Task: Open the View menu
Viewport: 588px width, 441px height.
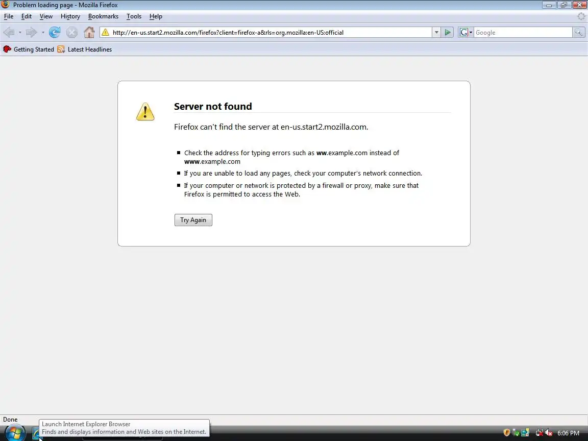Action: 46,16
